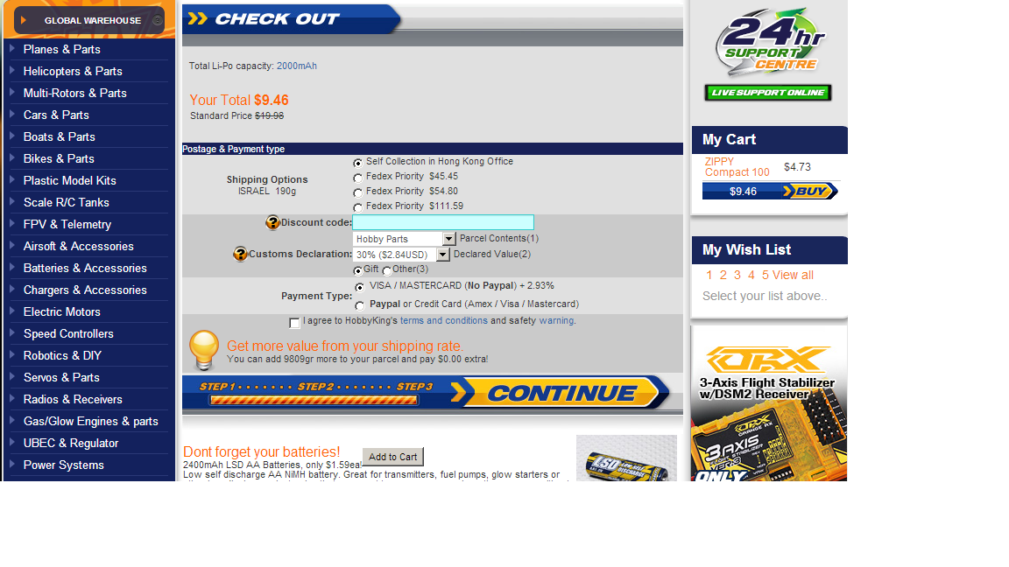Click the arrow beside Plastic Model Kits
The width and height of the screenshot is (1009, 567).
tap(12, 179)
